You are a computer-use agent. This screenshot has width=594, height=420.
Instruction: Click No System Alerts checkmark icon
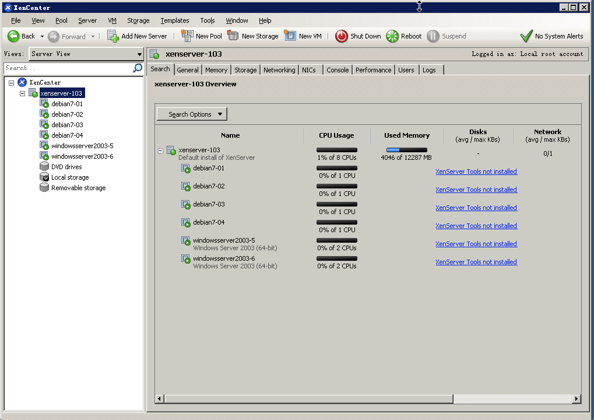[526, 36]
